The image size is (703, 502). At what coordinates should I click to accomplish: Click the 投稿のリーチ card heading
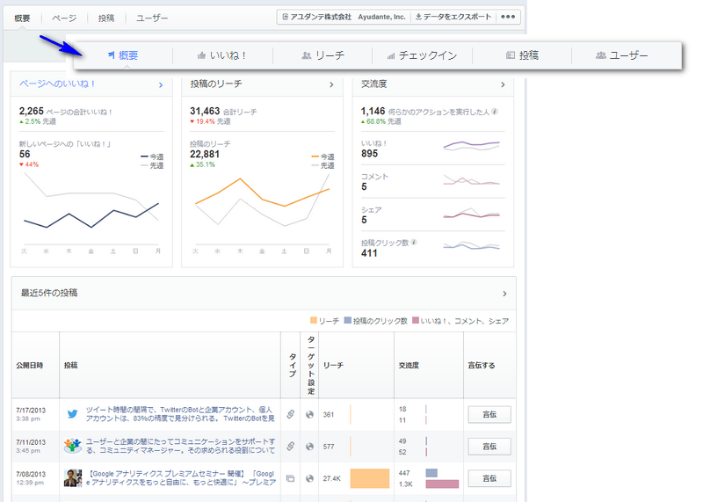click(216, 84)
